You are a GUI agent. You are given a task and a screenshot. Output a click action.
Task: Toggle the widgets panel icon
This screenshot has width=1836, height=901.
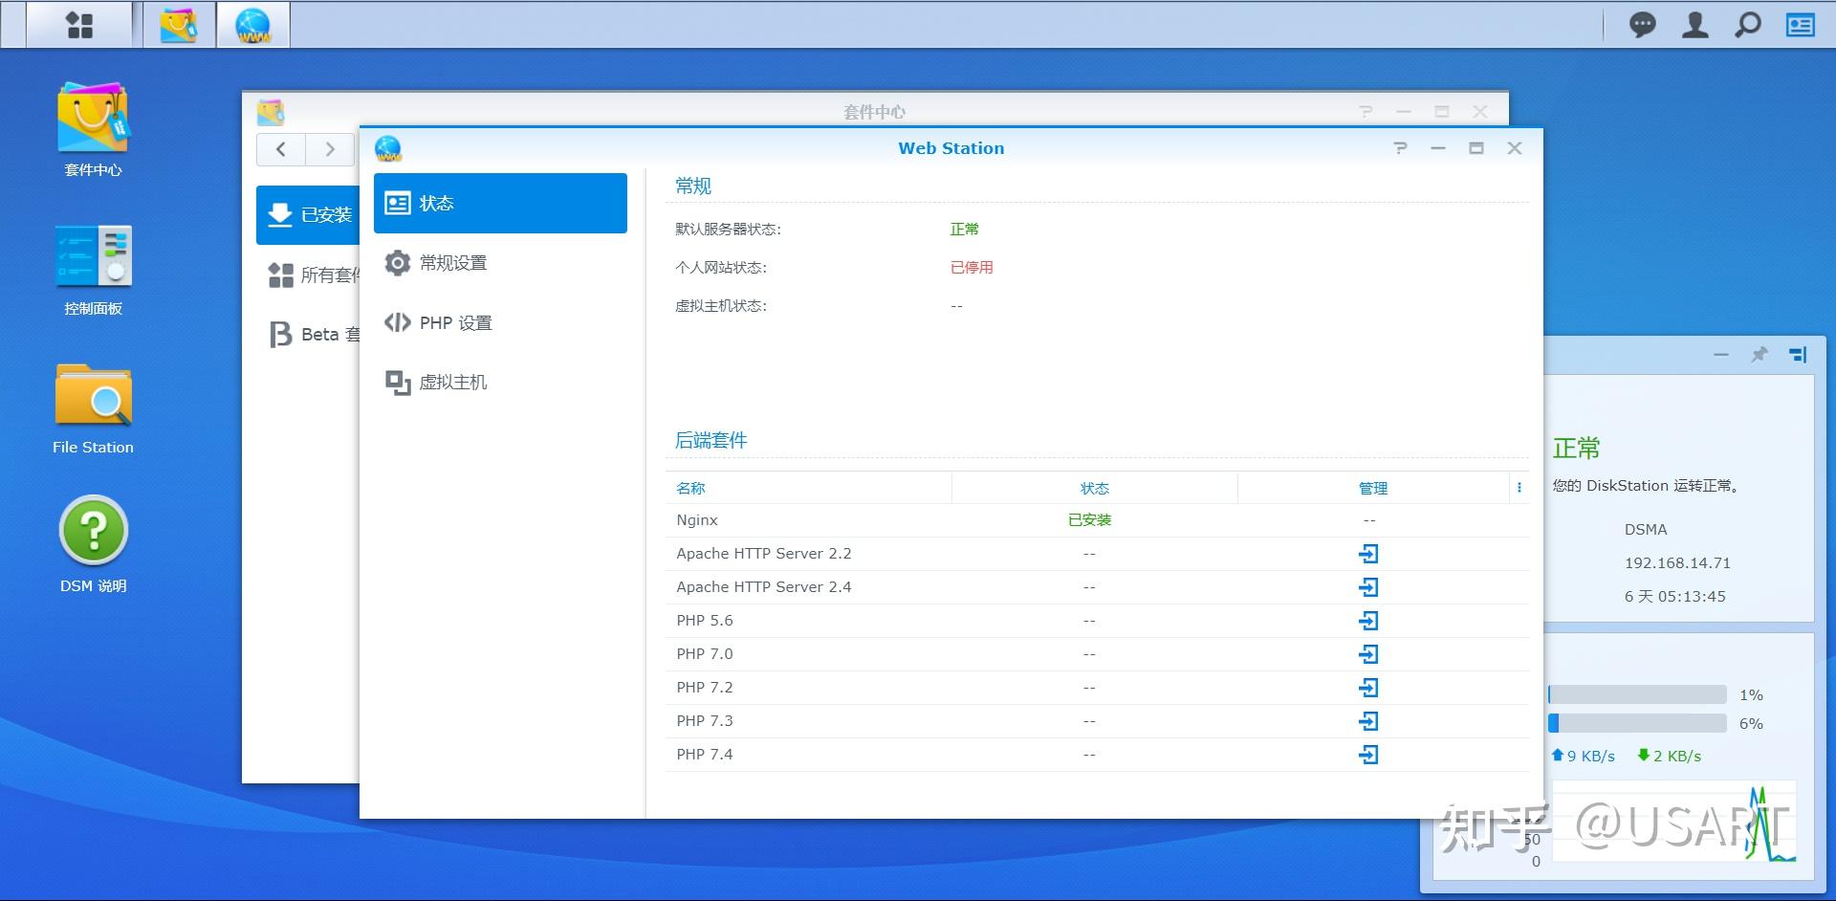[x=1800, y=25]
